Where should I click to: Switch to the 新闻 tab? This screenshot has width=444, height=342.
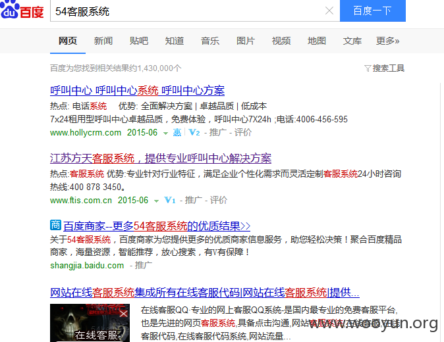pos(103,41)
